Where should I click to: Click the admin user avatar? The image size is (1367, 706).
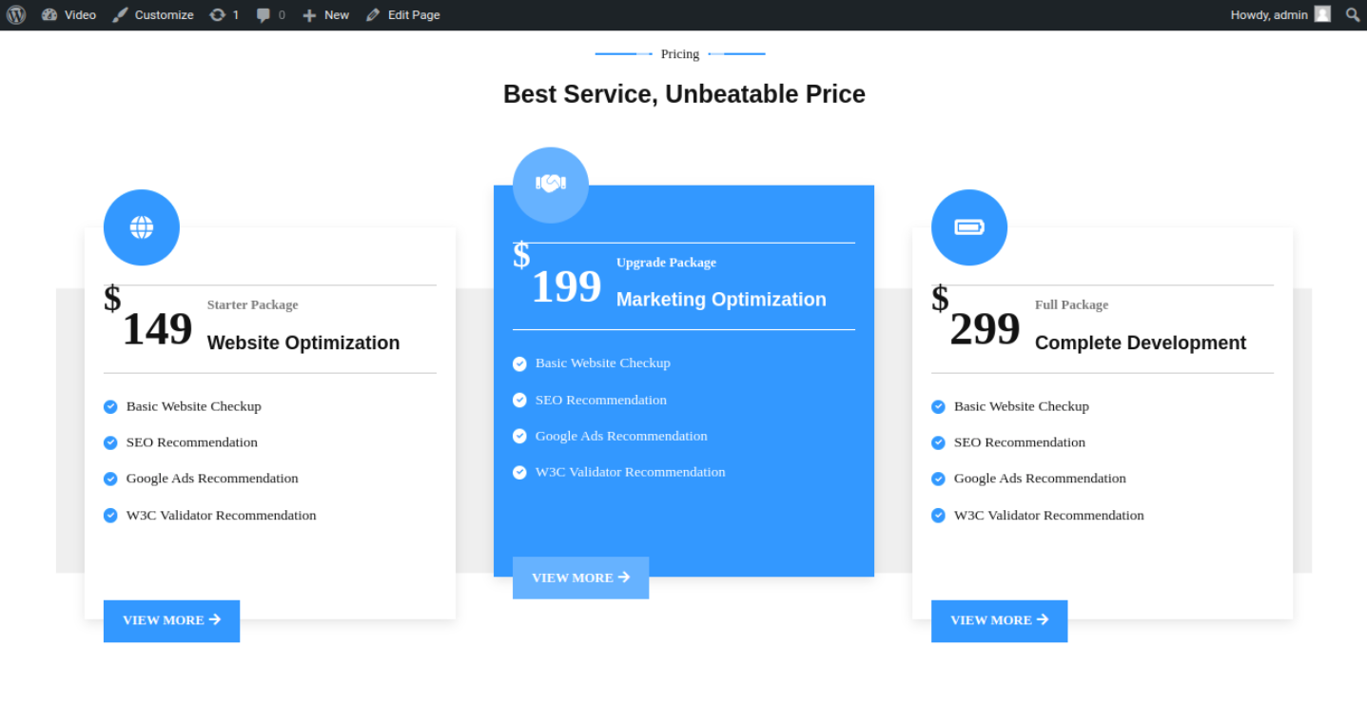[x=1322, y=14]
